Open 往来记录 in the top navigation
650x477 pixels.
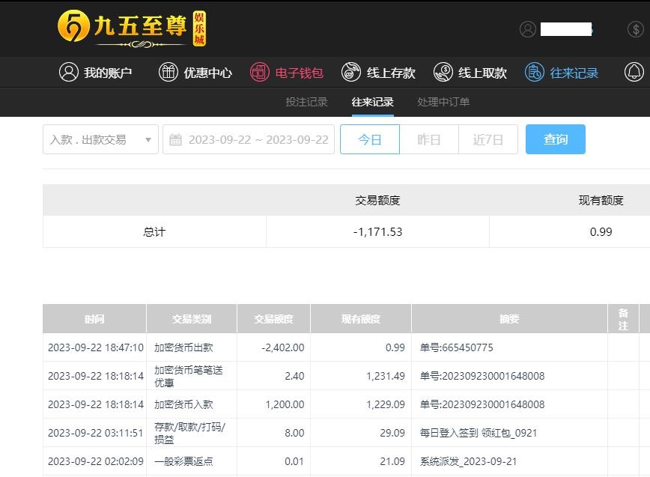tap(573, 73)
